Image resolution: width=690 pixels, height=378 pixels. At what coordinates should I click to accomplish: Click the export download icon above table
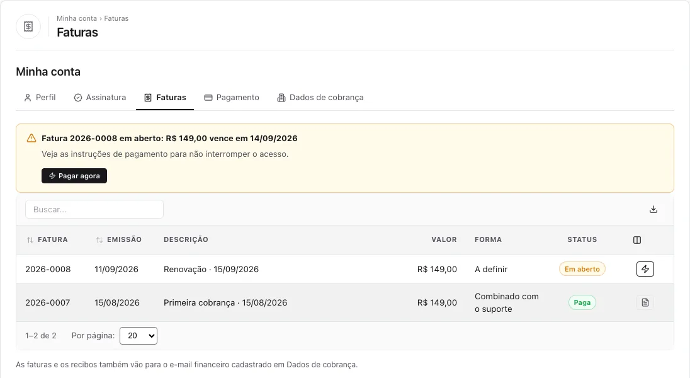(x=653, y=209)
